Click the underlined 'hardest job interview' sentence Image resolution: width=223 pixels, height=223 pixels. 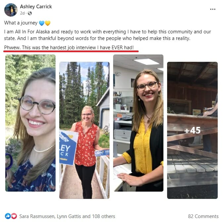tap(69, 48)
